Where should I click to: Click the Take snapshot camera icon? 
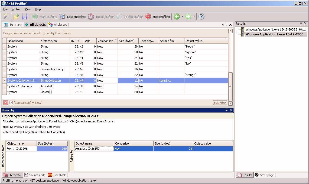tap(62, 17)
